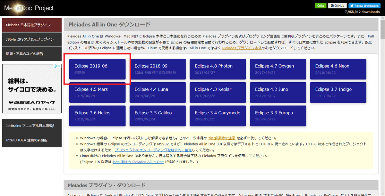
Task: Open the MergeDoc Project logo link
Action: (29, 8)
